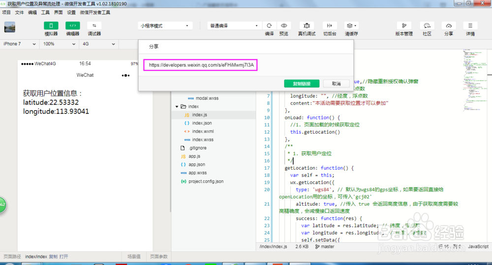
Task: Open the 工具 menu
Action: tap(45, 13)
